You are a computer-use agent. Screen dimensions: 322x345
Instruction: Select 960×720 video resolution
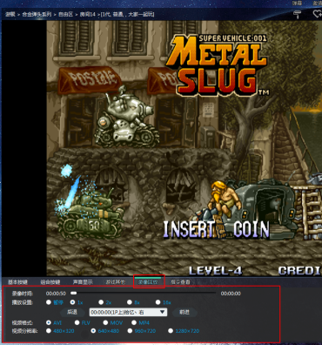pyautogui.click(x=142, y=331)
